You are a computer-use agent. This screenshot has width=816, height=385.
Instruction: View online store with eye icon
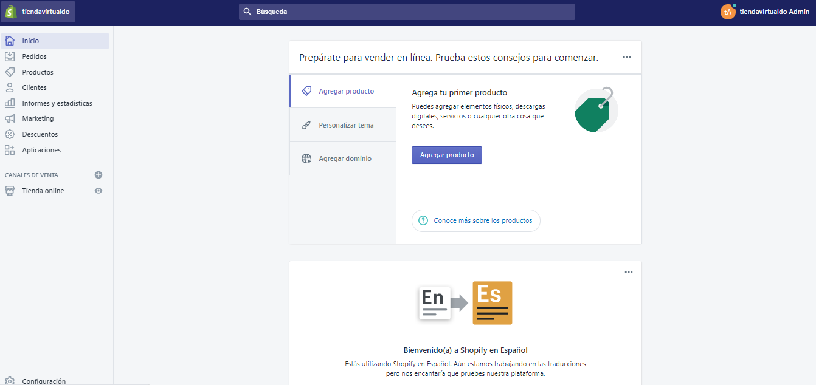pyautogui.click(x=99, y=191)
